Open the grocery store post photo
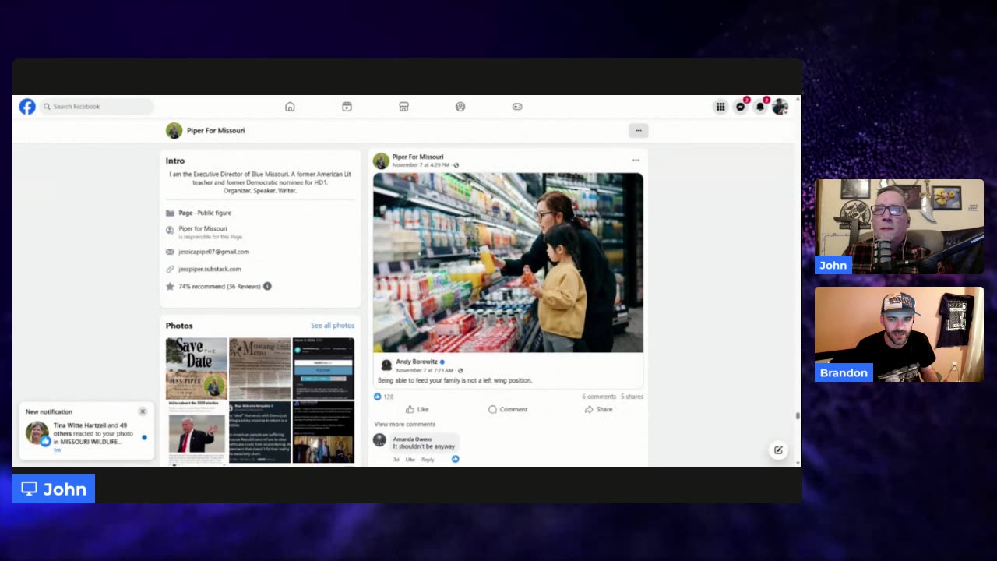Viewport: 997px width, 561px height. coord(508,263)
